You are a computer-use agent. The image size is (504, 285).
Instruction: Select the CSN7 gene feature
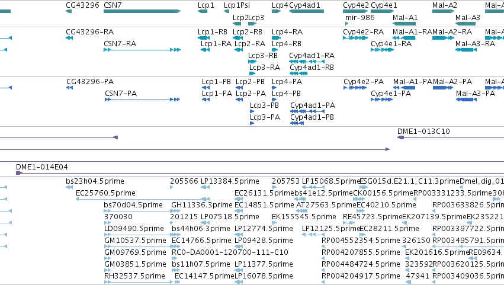[142, 11]
